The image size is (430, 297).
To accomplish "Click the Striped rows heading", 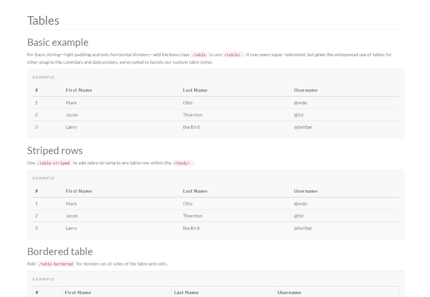I will click(55, 151).
